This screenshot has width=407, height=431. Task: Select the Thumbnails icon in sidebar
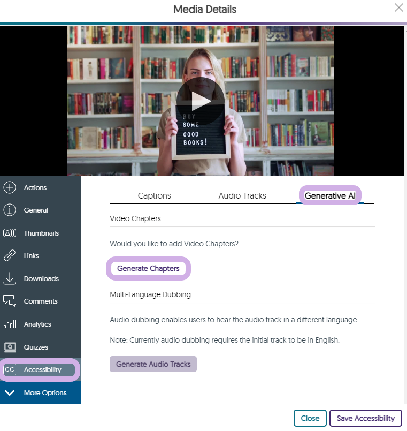coord(10,233)
